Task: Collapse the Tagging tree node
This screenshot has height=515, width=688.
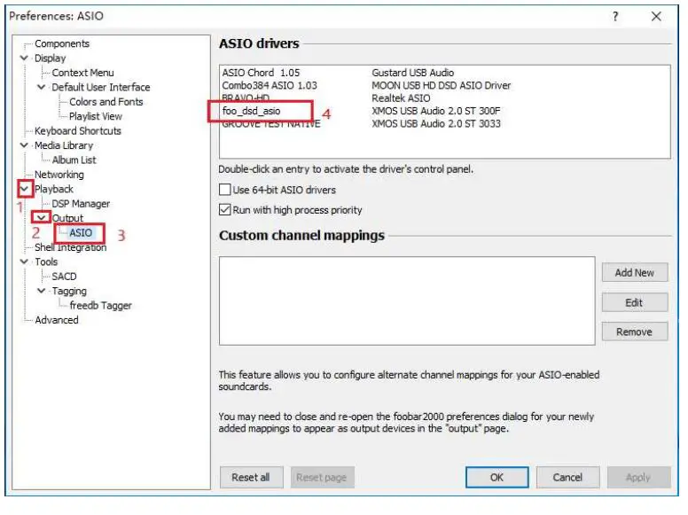Action: pos(42,291)
